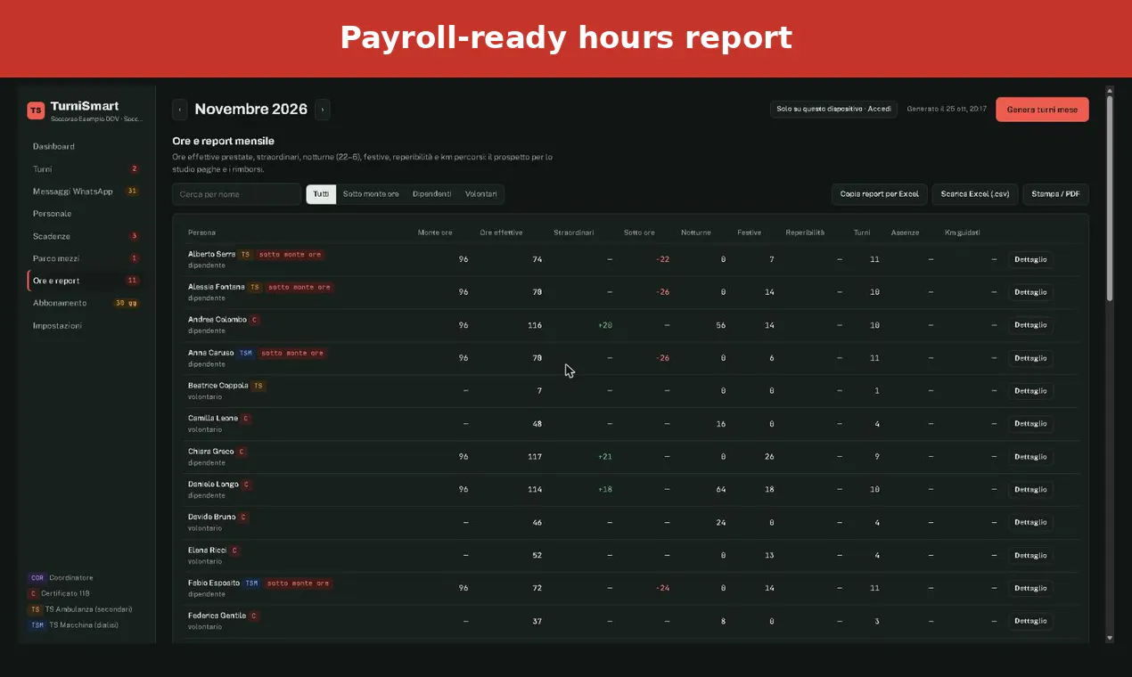Go to the previous month arrow
1132x677 pixels.
coord(179,110)
